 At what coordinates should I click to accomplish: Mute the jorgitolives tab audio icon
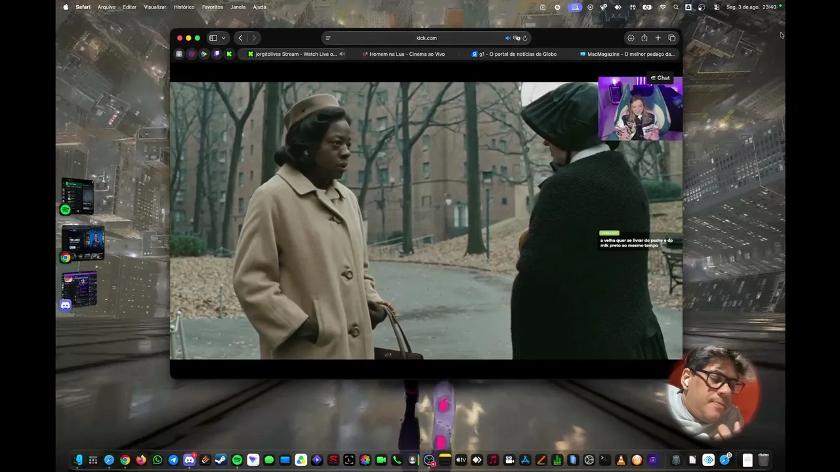(342, 54)
